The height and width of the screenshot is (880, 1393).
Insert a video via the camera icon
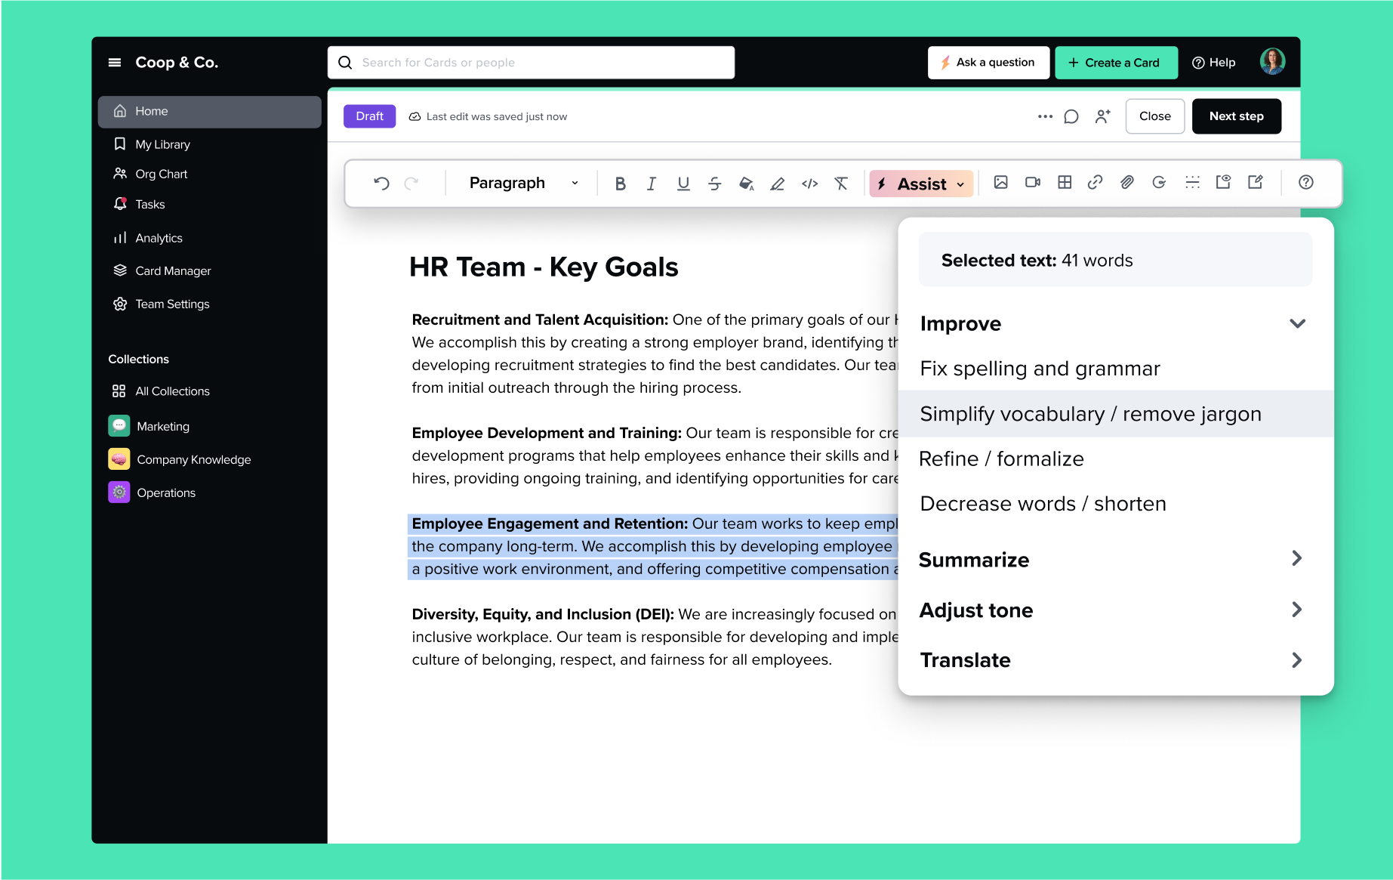[1032, 182]
